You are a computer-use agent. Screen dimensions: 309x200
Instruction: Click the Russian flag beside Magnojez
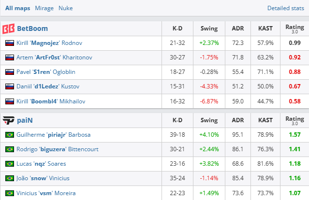pos(9,43)
